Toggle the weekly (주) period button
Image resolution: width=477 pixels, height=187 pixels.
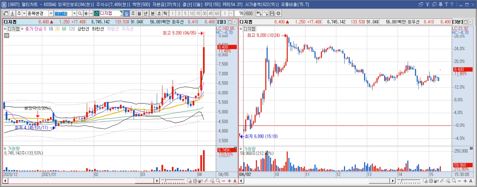(133, 13)
